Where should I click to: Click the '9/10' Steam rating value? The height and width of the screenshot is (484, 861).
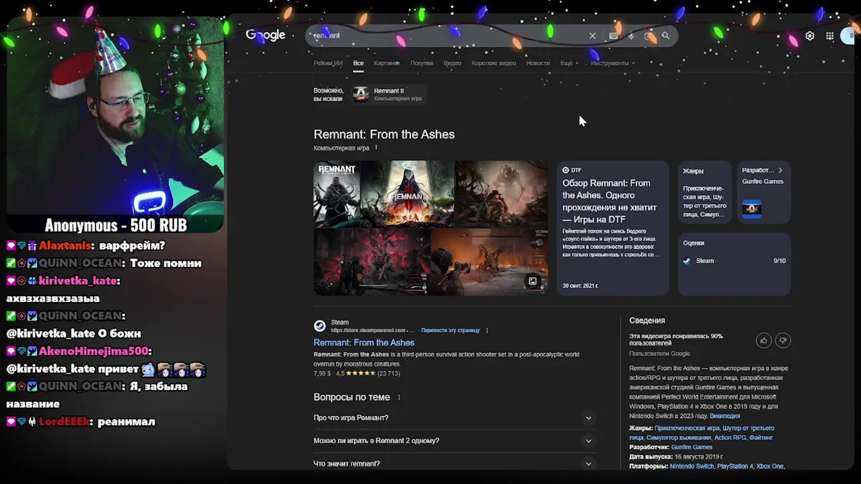click(x=779, y=261)
